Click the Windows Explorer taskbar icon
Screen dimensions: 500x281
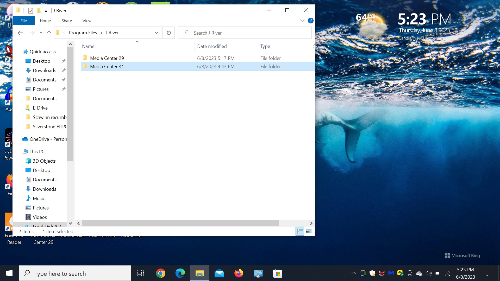coord(199,273)
